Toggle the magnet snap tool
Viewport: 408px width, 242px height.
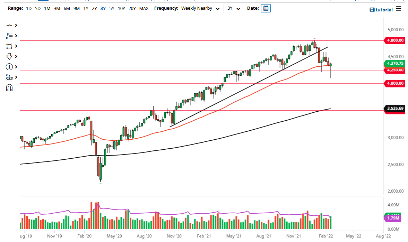(9, 87)
